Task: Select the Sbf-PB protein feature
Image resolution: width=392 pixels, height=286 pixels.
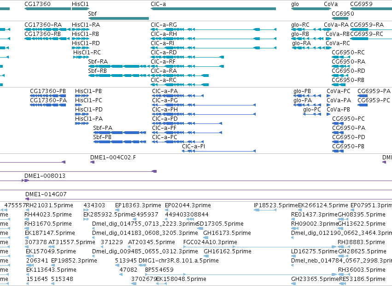Action: tap(120, 142)
